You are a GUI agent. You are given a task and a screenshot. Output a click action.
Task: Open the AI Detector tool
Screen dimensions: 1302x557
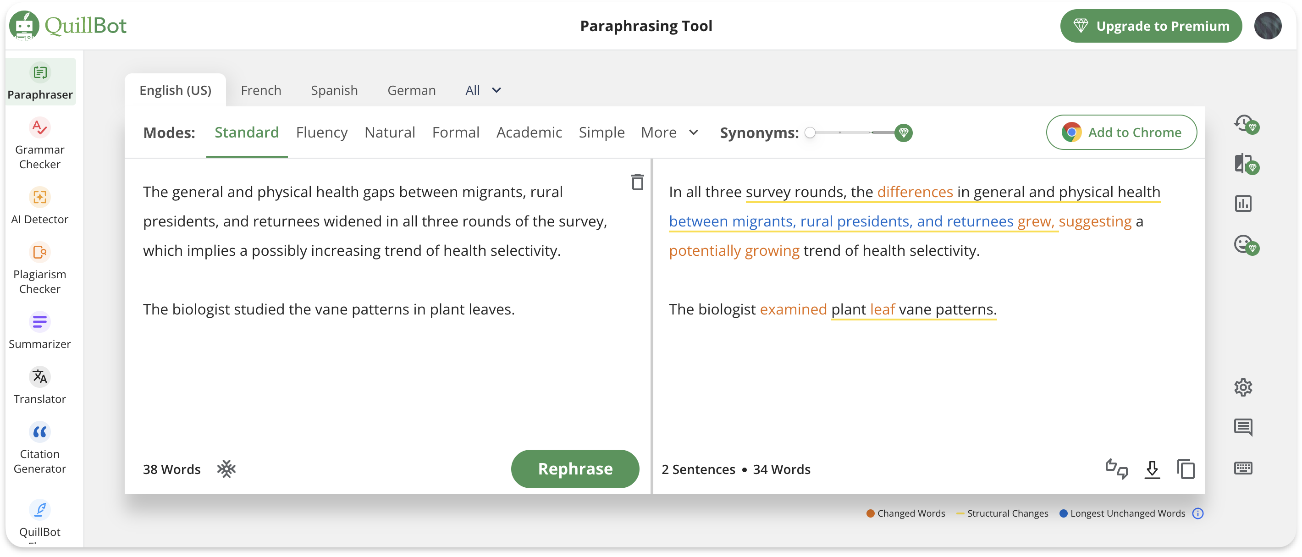[40, 206]
